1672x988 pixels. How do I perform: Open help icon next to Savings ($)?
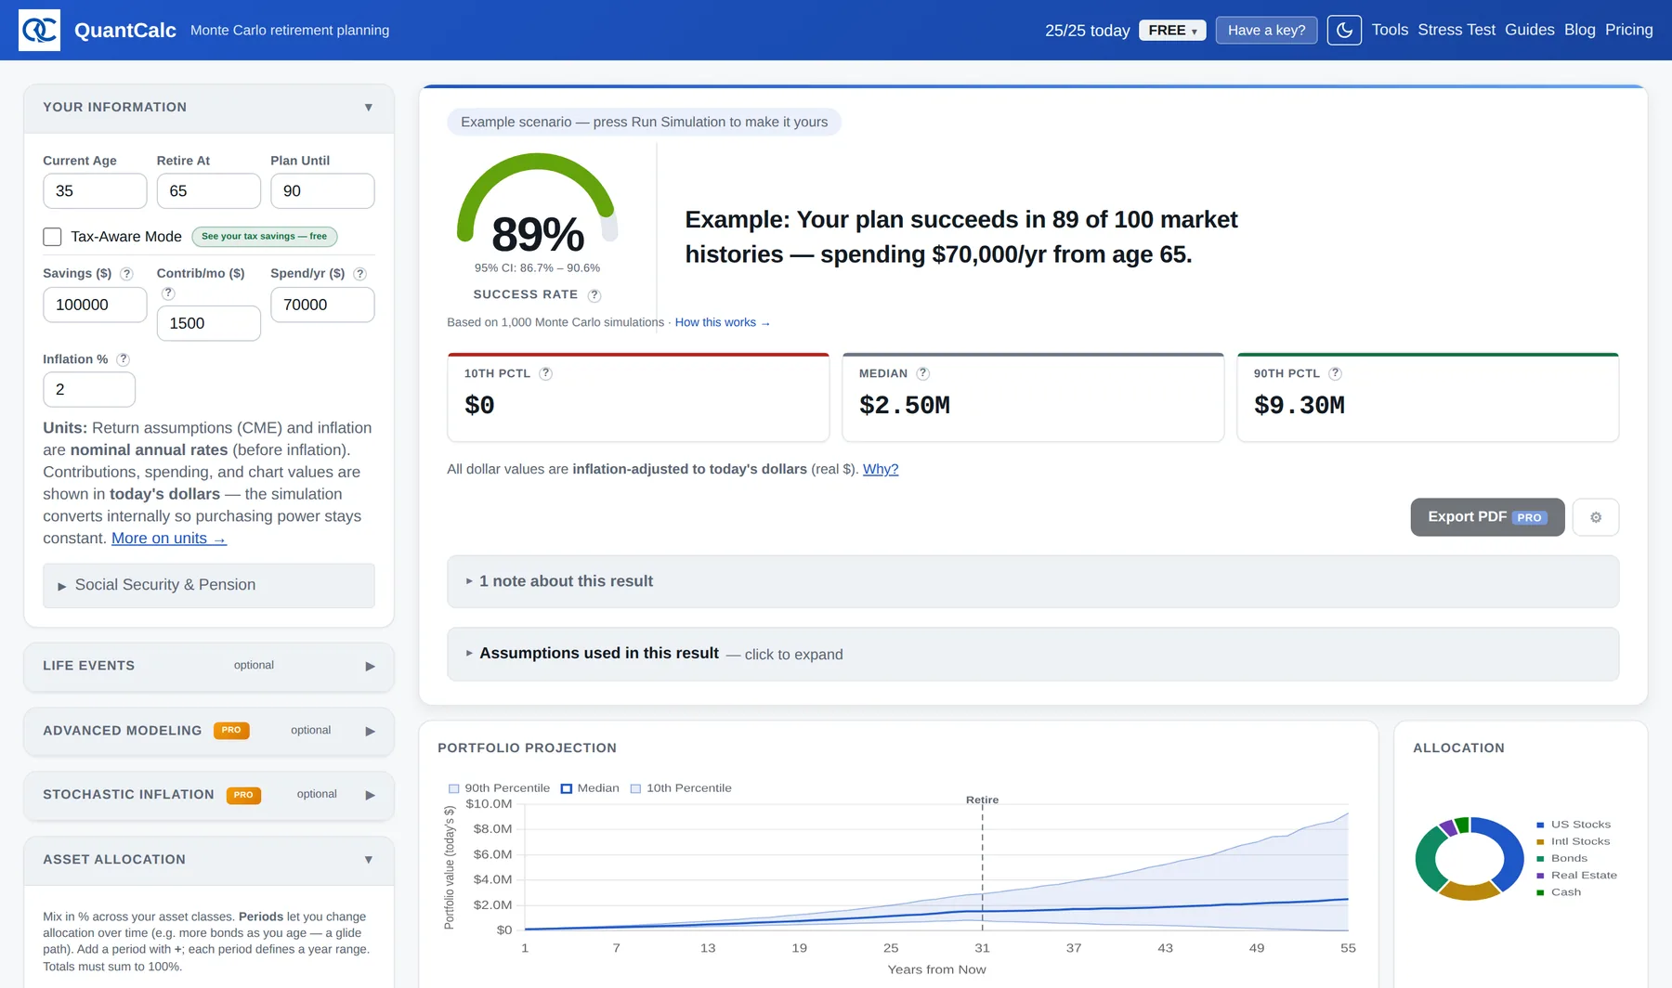(126, 274)
